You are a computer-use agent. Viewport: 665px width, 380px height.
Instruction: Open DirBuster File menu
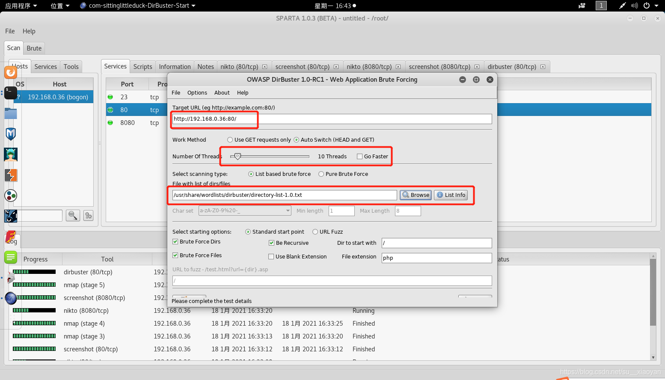[176, 93]
